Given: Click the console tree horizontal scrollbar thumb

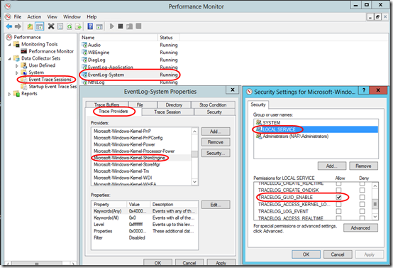Looking at the screenshot, I should pos(37,264).
